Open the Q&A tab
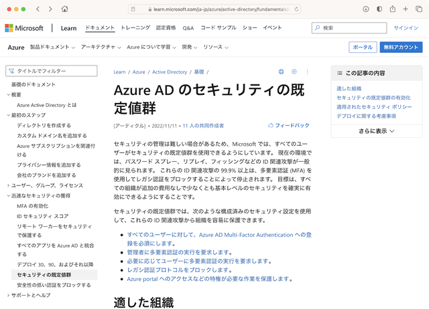This screenshot has width=429, height=309. (x=188, y=28)
